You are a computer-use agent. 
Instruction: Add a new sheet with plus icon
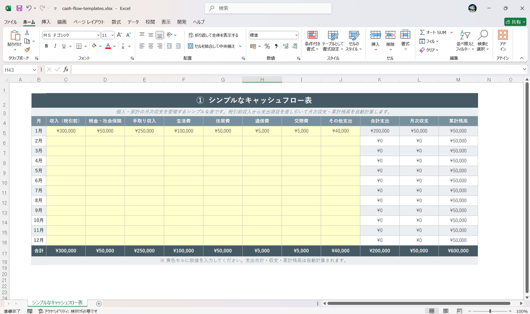pos(99,304)
